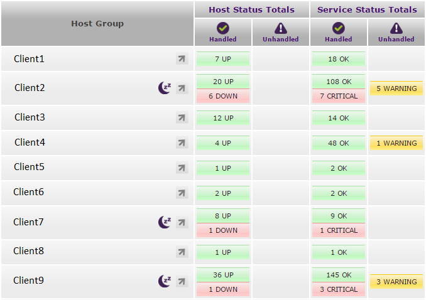Viewport: 426px width, 300px height.
Task: Open Client8 via its arrow icon
Action: click(182, 252)
